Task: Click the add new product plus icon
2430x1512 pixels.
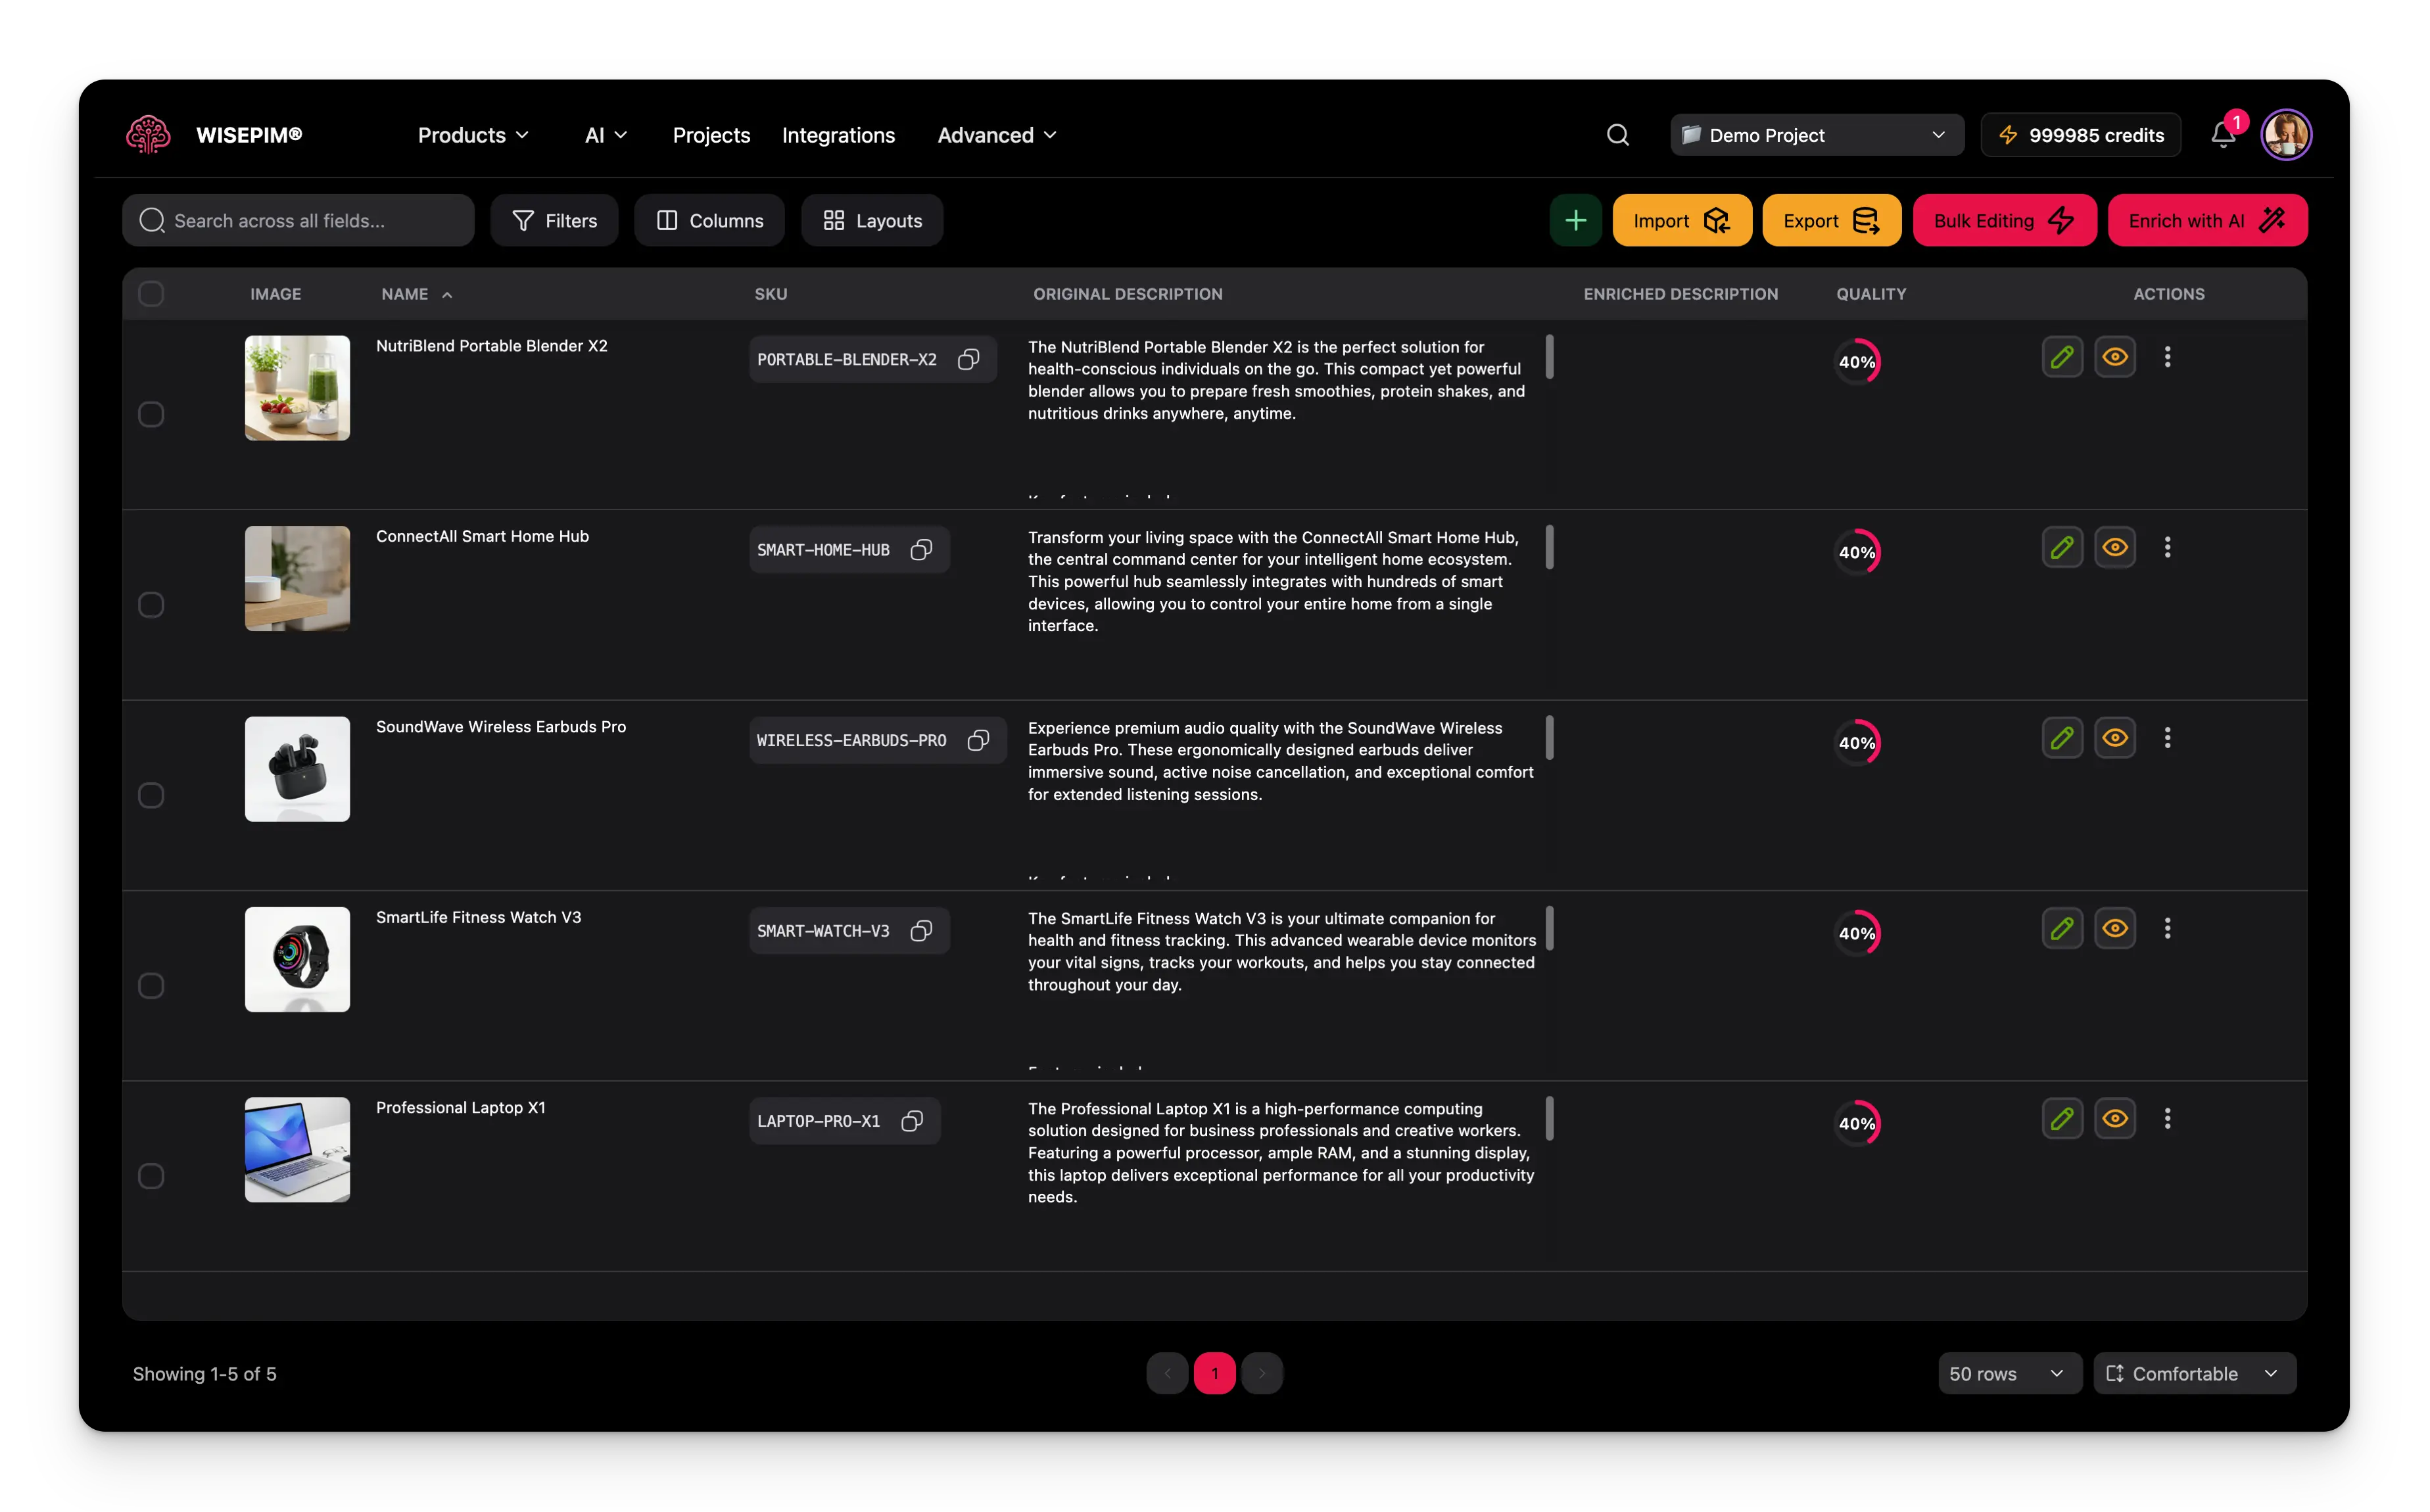Action: coord(1576,220)
